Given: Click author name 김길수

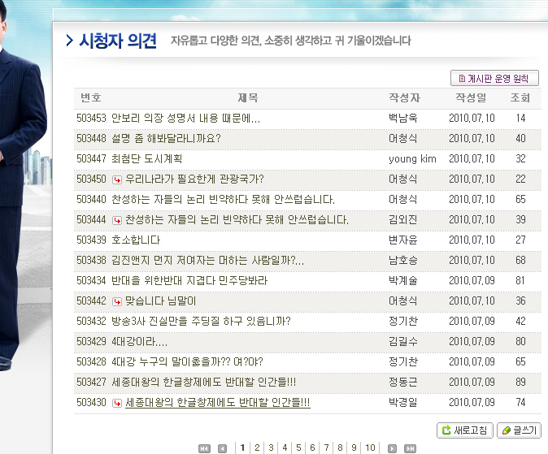Looking at the screenshot, I should [403, 341].
